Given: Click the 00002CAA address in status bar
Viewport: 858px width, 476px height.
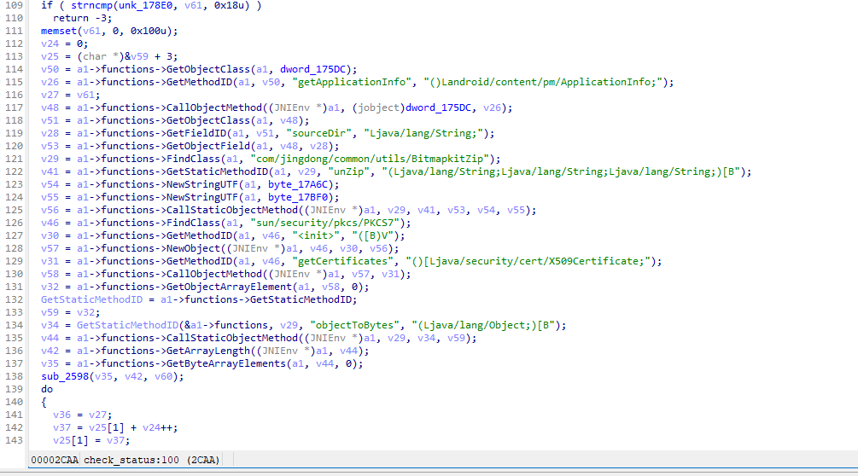Looking at the screenshot, I should pos(54,461).
